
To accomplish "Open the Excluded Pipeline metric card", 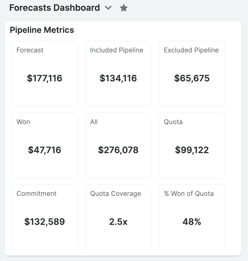I will click(192, 74).
